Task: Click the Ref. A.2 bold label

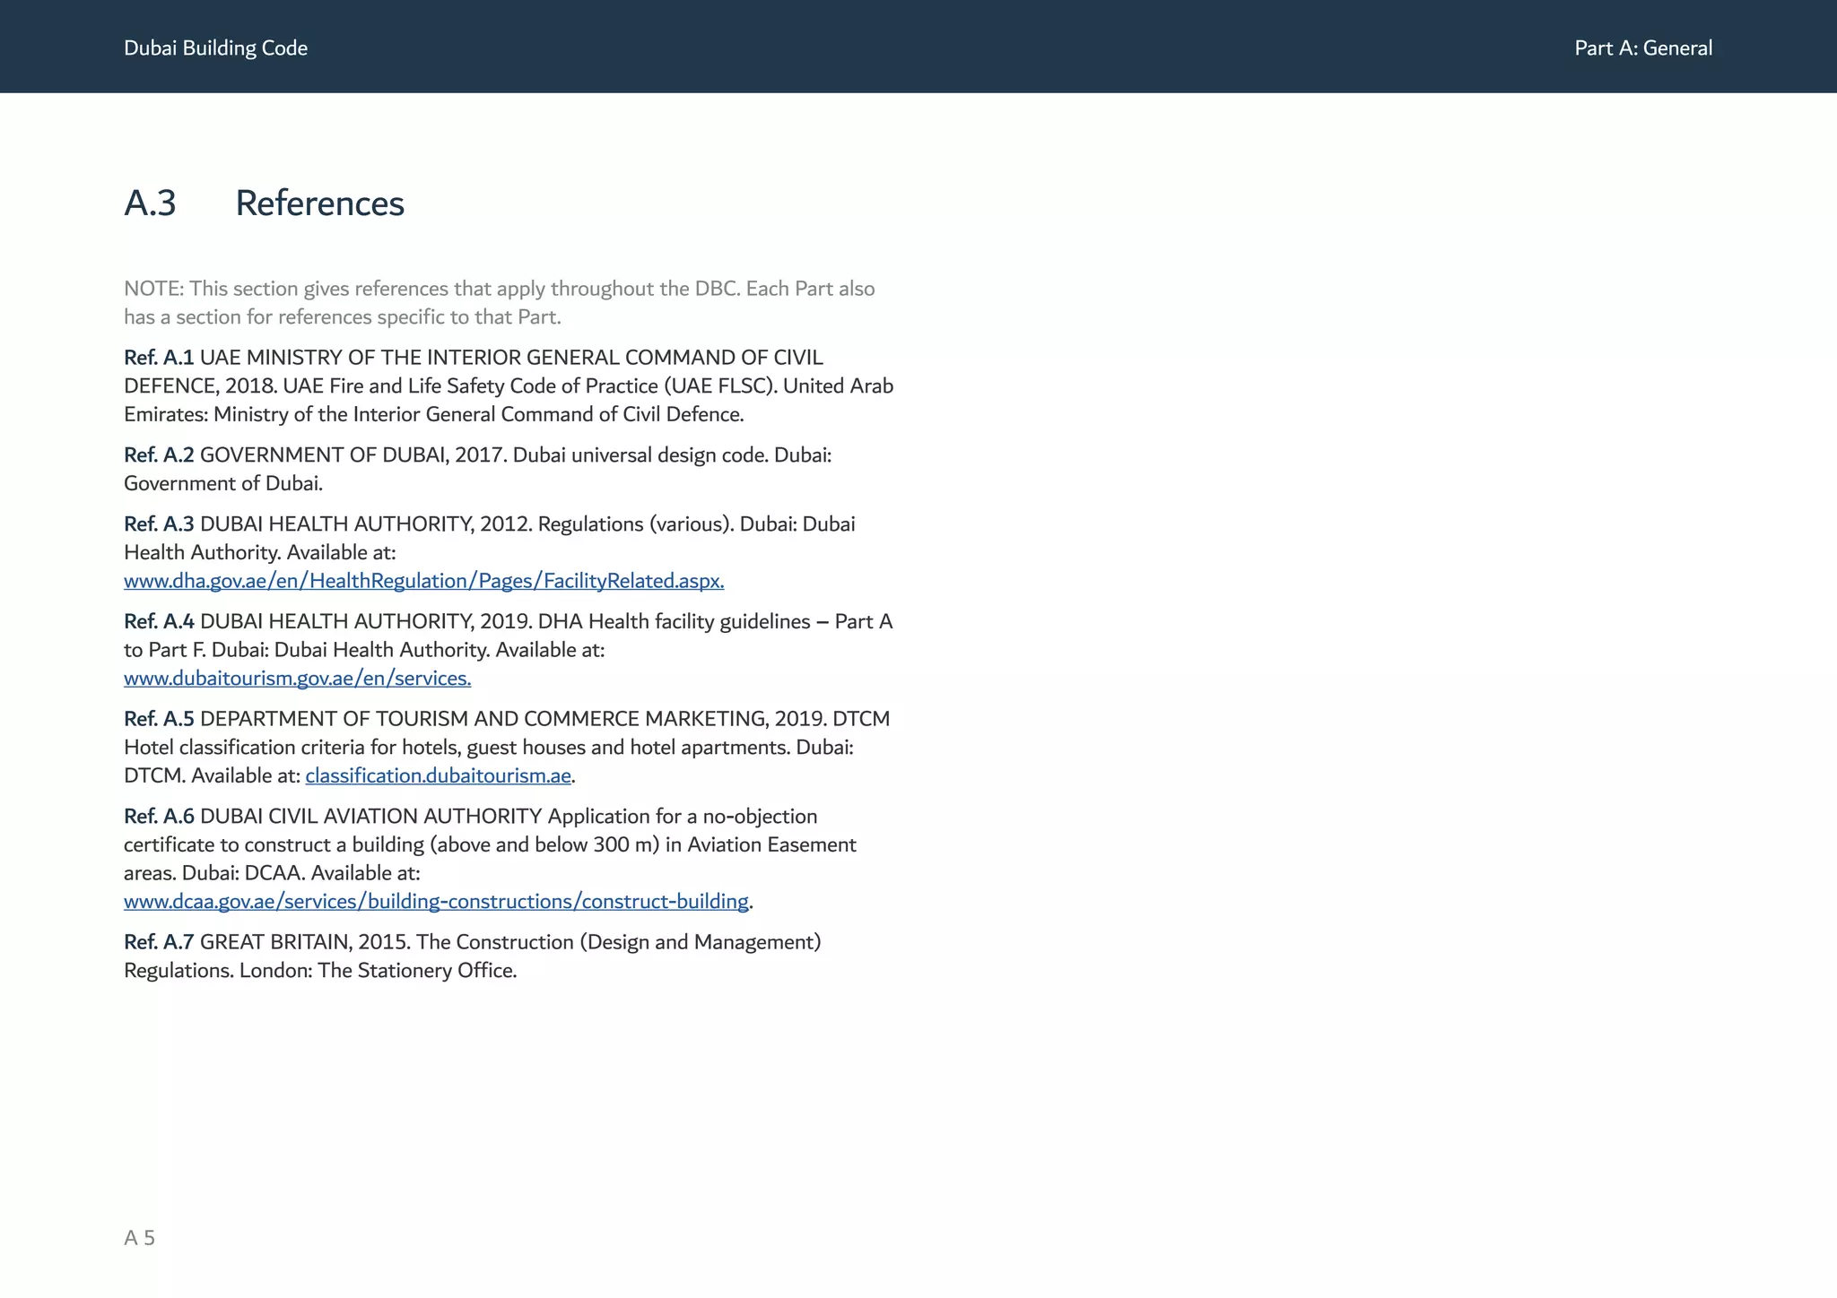Action: (x=159, y=455)
